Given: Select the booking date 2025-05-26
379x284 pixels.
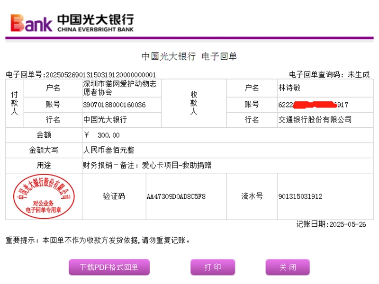Looking at the screenshot, I should (x=348, y=224).
